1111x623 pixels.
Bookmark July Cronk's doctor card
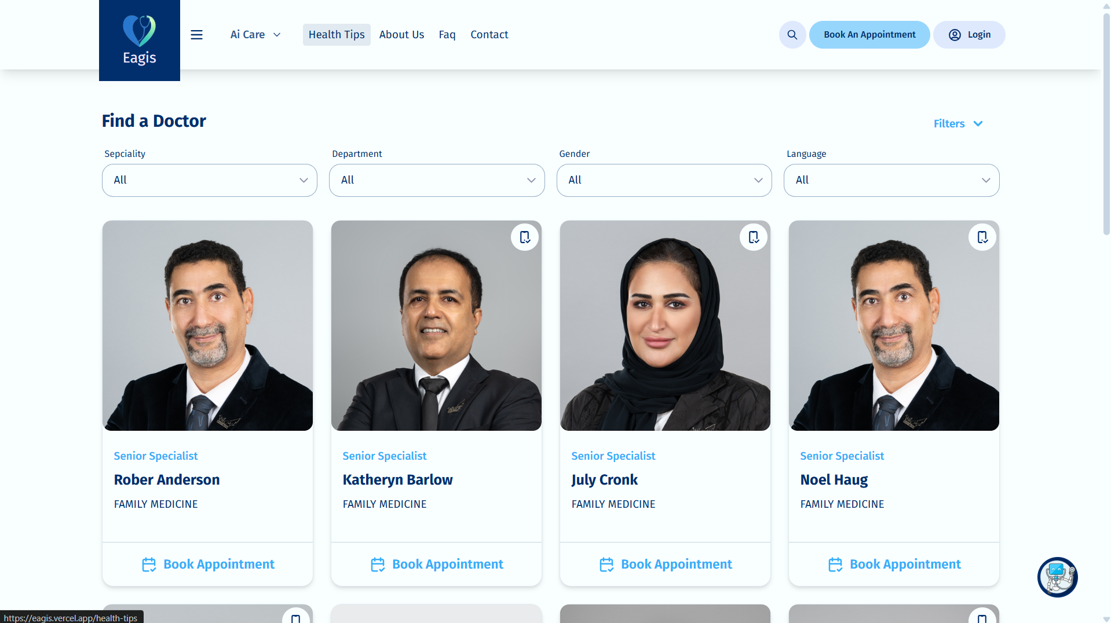pos(754,237)
